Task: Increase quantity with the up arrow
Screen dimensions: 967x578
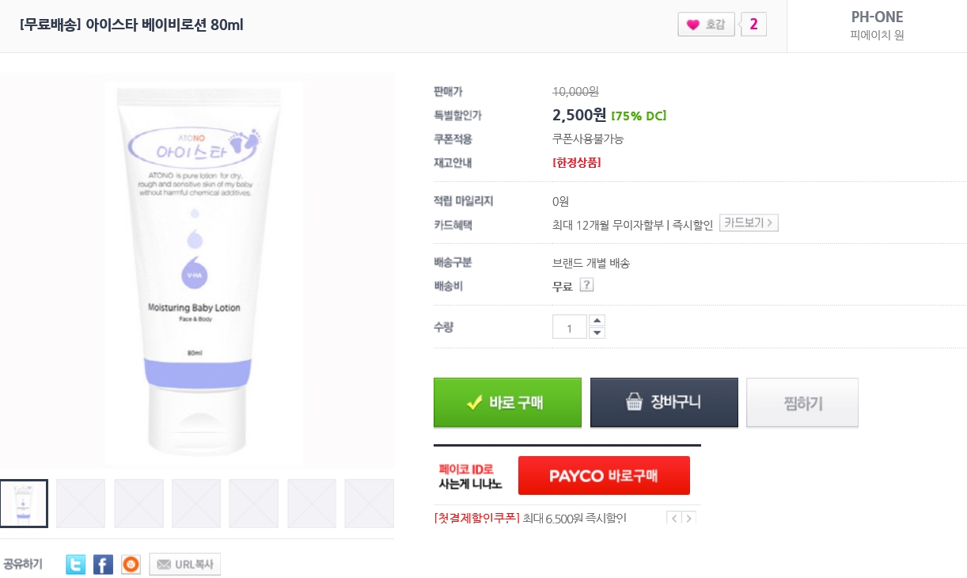Action: coord(597,321)
